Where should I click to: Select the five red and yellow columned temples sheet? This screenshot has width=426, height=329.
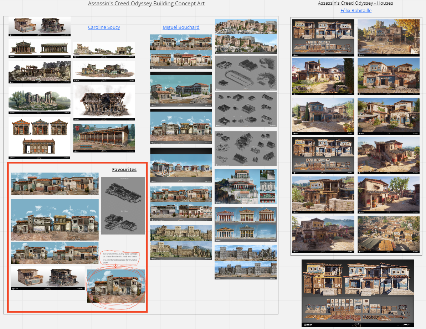pyautogui.click(x=246, y=225)
